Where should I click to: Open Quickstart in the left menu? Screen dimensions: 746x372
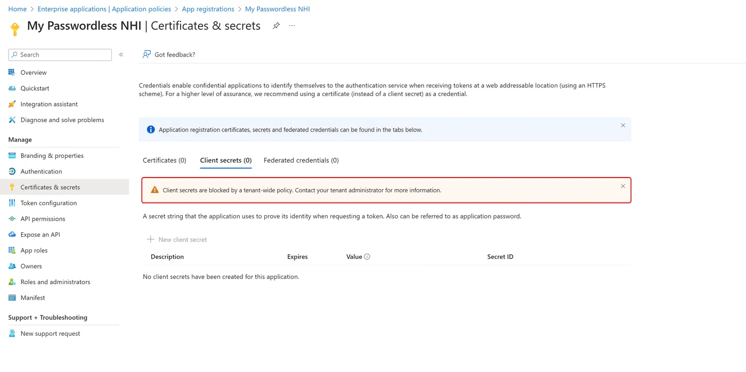[x=35, y=88]
